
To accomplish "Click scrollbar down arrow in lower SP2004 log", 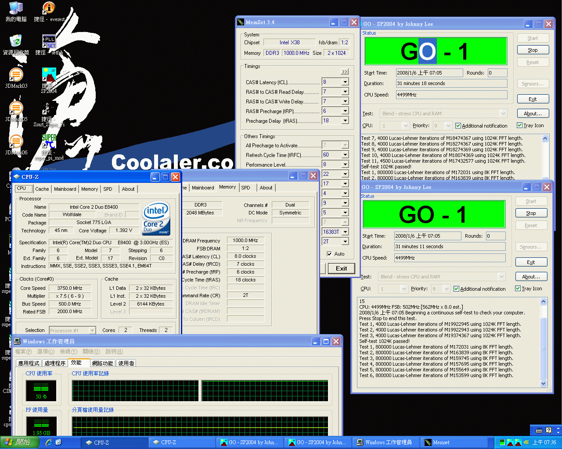I will tap(544, 384).
